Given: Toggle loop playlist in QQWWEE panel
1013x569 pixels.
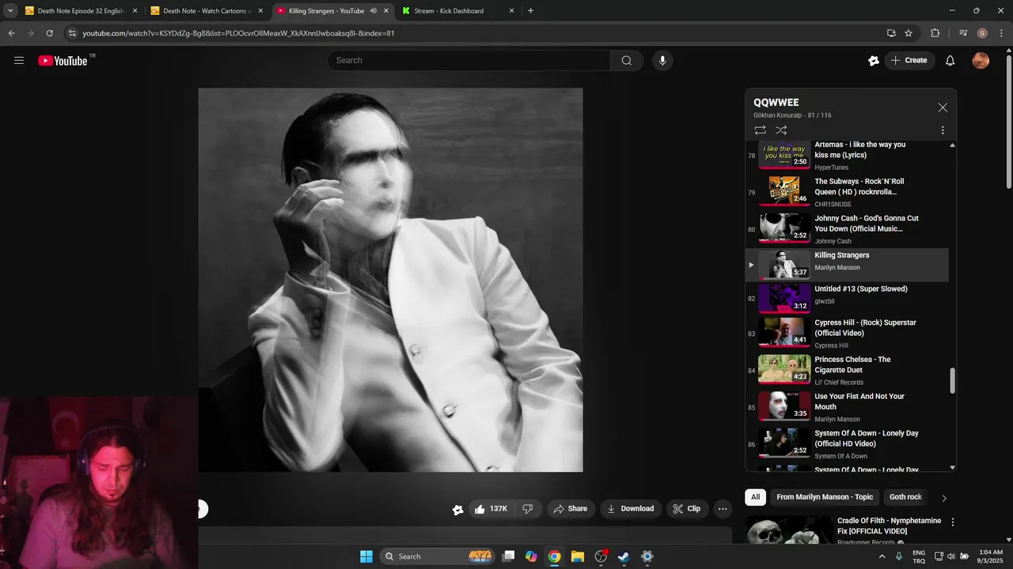Looking at the screenshot, I should (x=760, y=130).
